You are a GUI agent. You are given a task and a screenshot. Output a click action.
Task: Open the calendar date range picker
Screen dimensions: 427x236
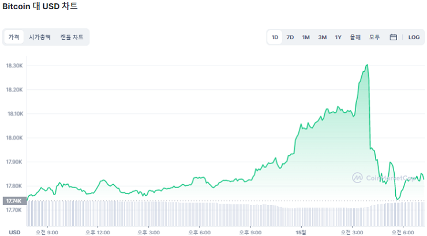click(x=394, y=37)
